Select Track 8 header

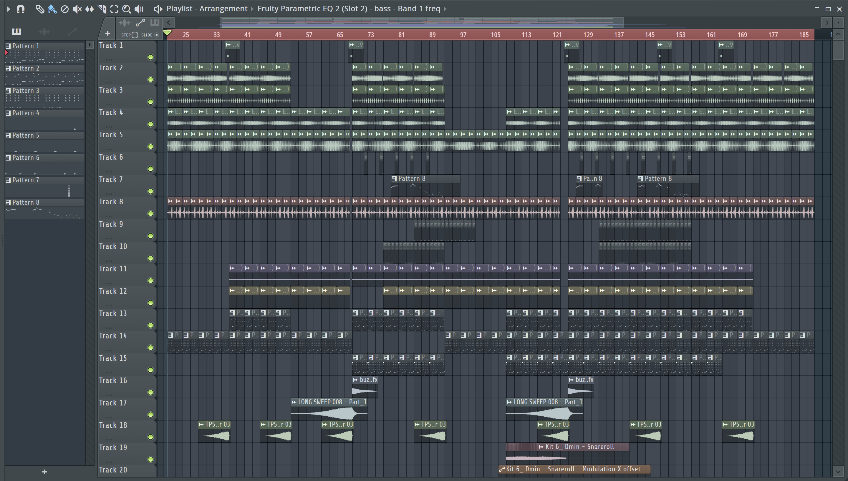click(x=127, y=208)
